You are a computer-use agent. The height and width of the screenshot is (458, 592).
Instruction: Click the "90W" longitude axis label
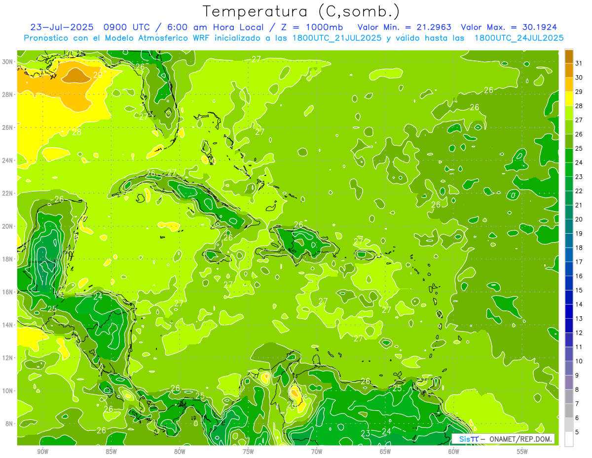point(42,452)
